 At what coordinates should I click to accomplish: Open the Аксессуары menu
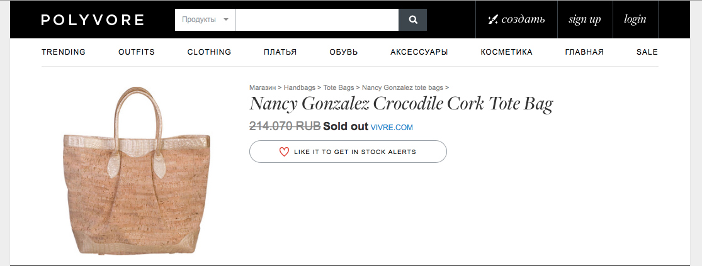coord(419,52)
